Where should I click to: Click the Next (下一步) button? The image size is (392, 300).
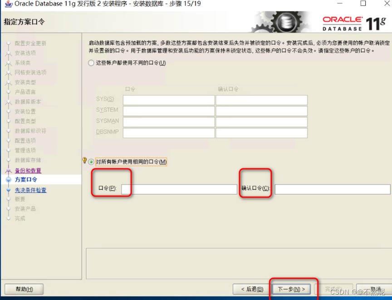coord(291,289)
